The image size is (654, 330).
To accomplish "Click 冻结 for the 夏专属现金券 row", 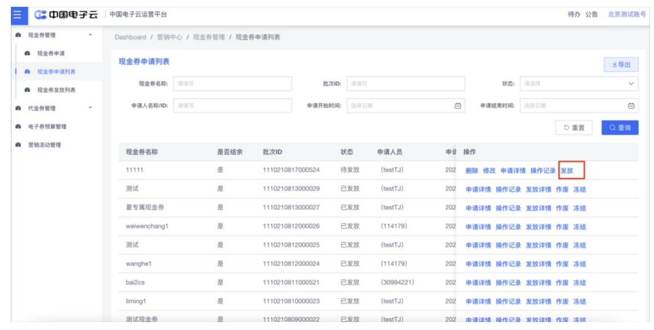I will (579, 209).
